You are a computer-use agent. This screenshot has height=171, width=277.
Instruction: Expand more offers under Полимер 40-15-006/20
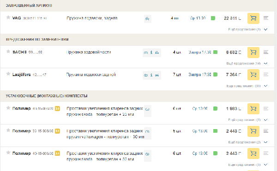[x=247, y=120]
